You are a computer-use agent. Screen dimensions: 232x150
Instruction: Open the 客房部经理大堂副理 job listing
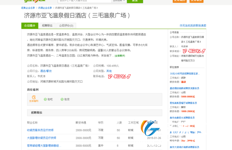[x=44, y=146]
